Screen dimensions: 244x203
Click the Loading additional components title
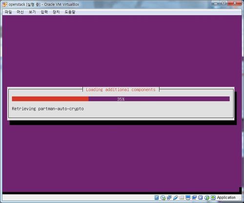121,90
